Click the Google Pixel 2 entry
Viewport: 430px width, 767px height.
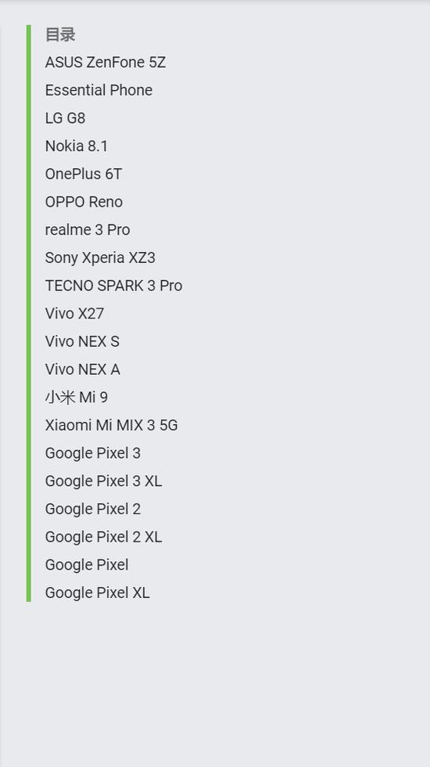[x=93, y=509]
